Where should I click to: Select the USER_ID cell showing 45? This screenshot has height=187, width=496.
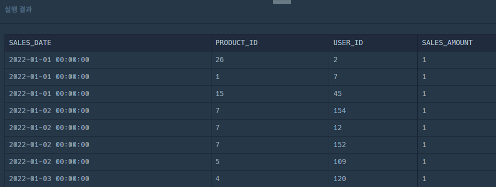[x=373, y=94]
